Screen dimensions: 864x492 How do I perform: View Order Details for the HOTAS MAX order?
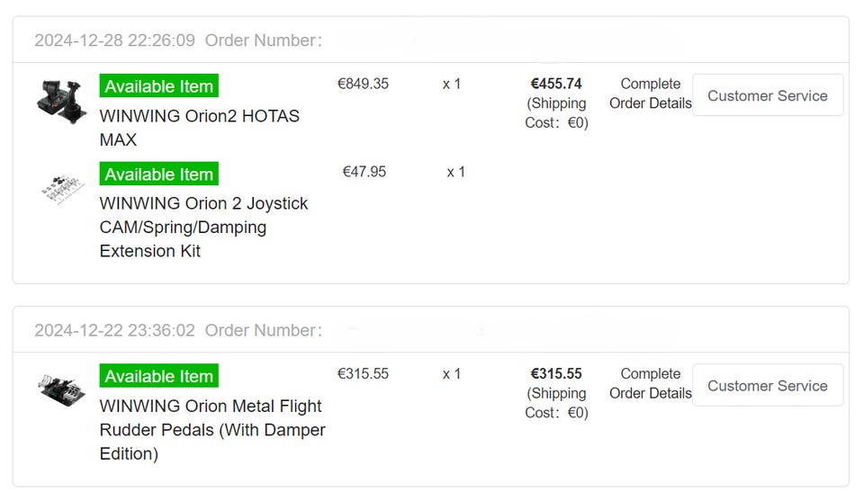(650, 103)
